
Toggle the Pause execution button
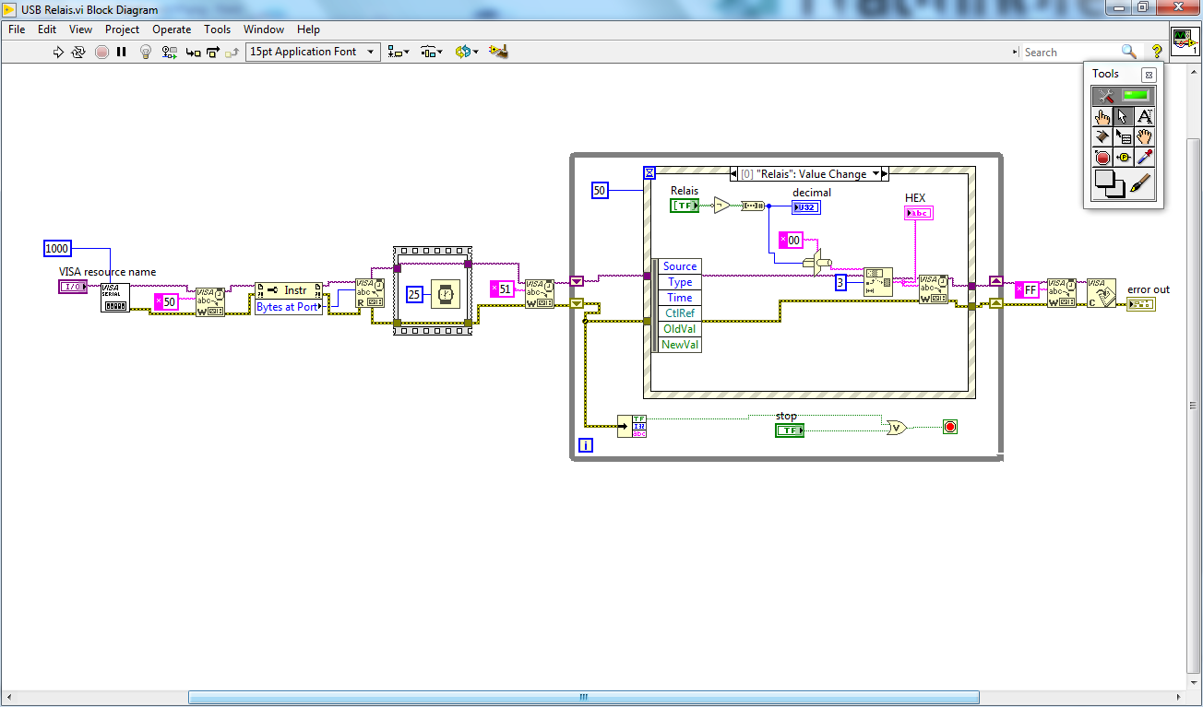point(121,52)
